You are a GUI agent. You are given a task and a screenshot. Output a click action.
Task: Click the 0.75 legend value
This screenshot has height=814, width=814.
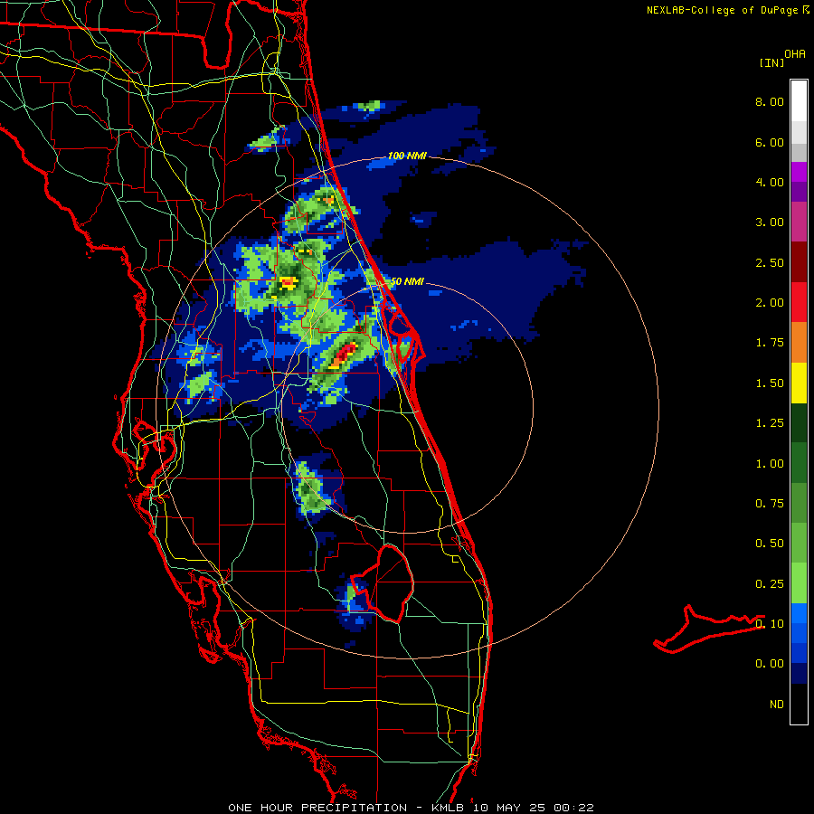pos(770,504)
